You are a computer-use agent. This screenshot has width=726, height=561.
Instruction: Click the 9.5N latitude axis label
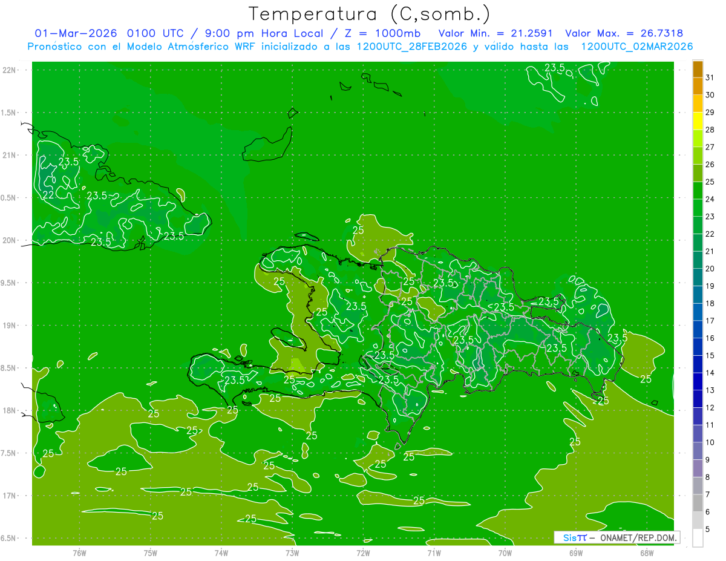[8, 283]
